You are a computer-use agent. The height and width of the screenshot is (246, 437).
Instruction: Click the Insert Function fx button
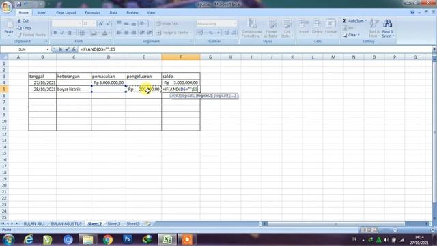[x=74, y=49]
